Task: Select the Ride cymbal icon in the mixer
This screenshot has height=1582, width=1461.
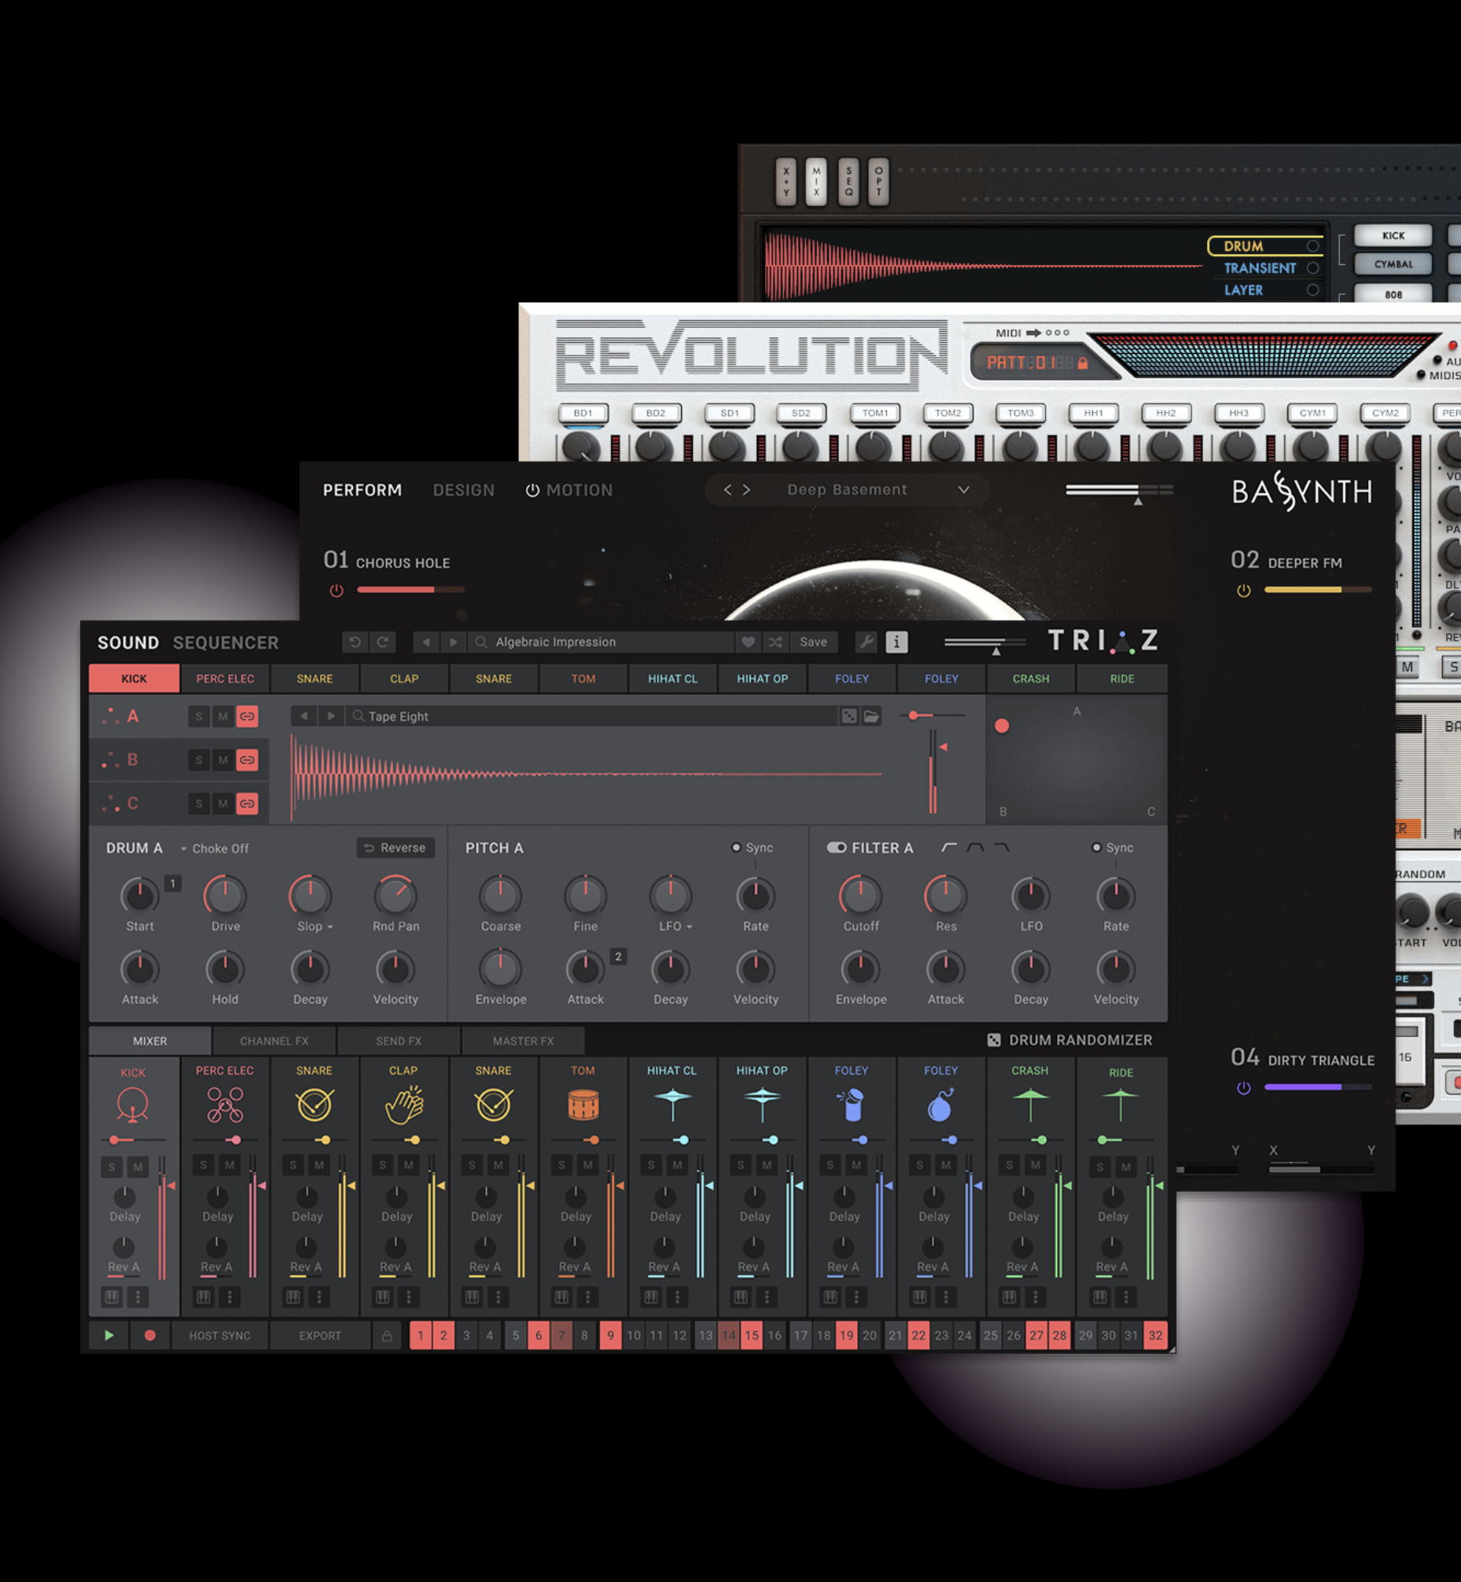Action: point(1121,1104)
